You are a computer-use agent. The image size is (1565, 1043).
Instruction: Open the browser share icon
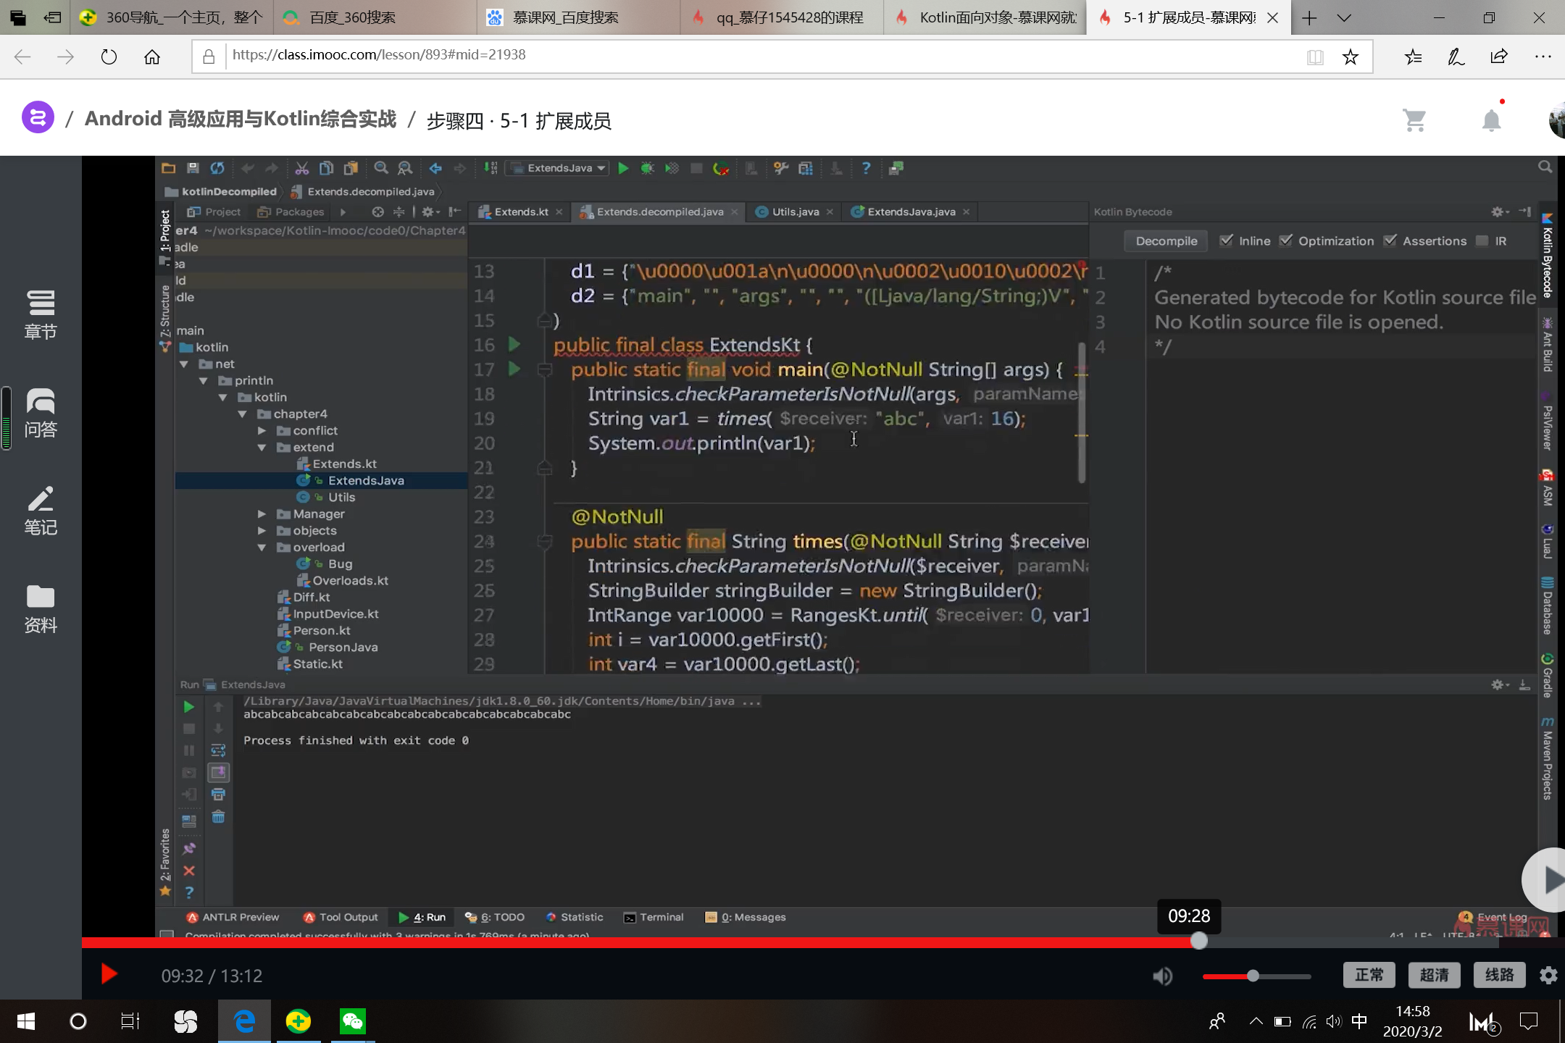(1499, 56)
